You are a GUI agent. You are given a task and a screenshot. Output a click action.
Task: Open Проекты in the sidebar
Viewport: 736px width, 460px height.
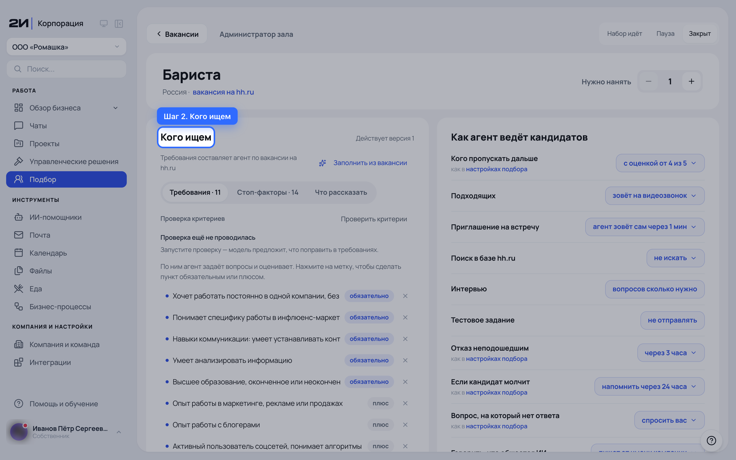66,144
